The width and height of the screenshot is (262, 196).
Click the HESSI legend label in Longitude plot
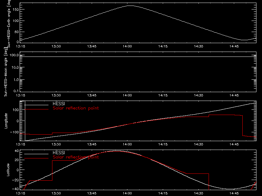tap(59, 104)
